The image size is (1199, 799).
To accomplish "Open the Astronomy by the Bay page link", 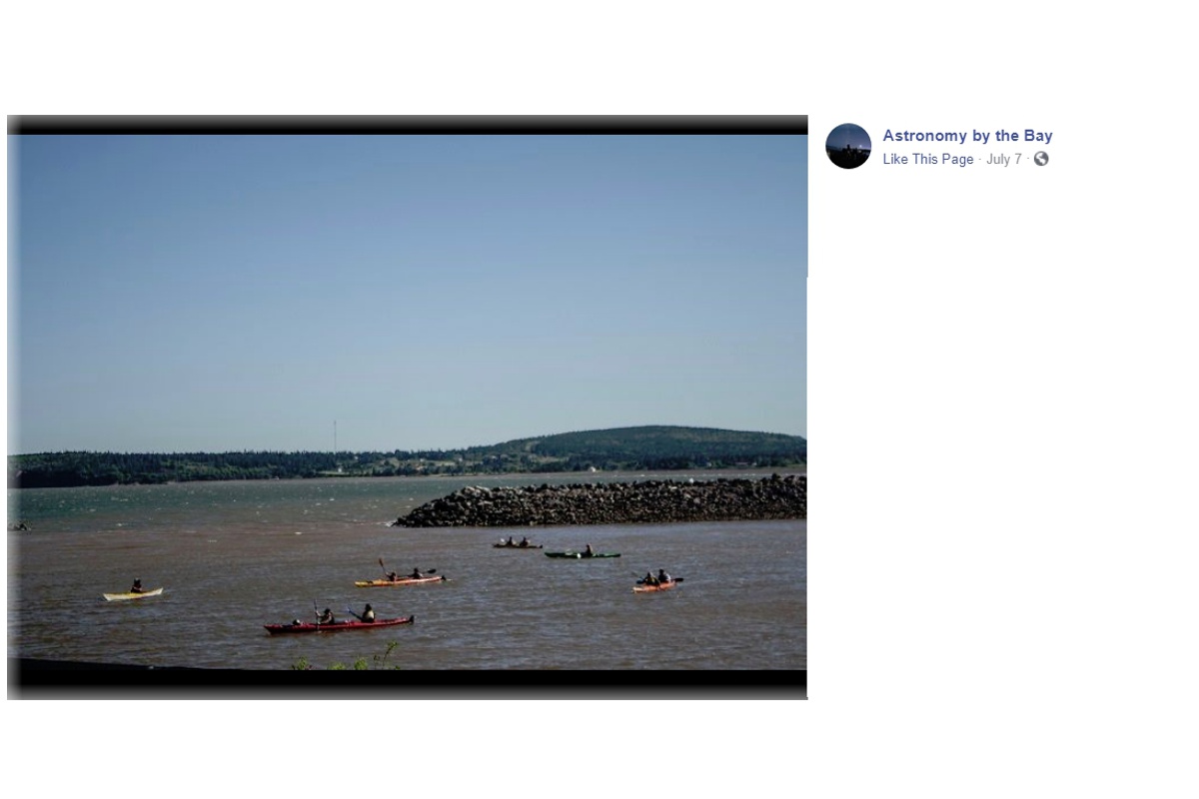I will click(x=967, y=136).
